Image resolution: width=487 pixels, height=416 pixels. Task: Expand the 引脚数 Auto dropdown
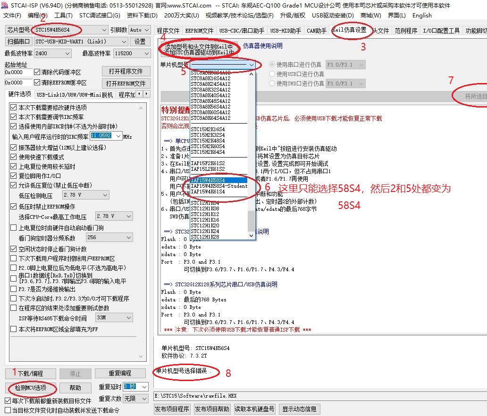coord(147,30)
